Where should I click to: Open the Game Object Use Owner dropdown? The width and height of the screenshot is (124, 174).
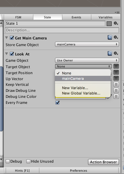pos(87,60)
